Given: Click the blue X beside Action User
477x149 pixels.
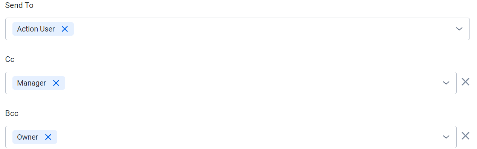Looking at the screenshot, I should point(65,29).
